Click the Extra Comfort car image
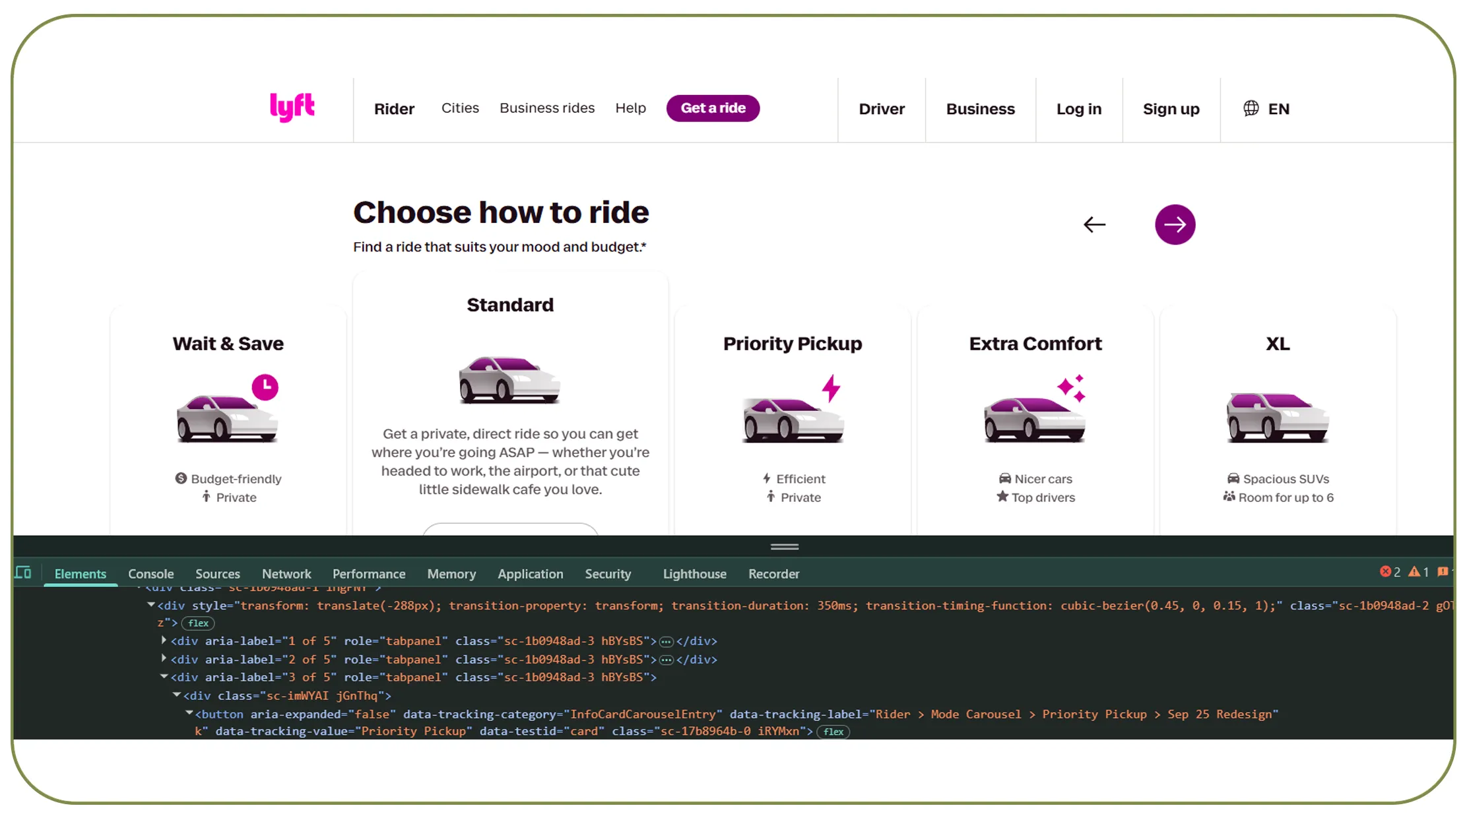 pos(1034,420)
